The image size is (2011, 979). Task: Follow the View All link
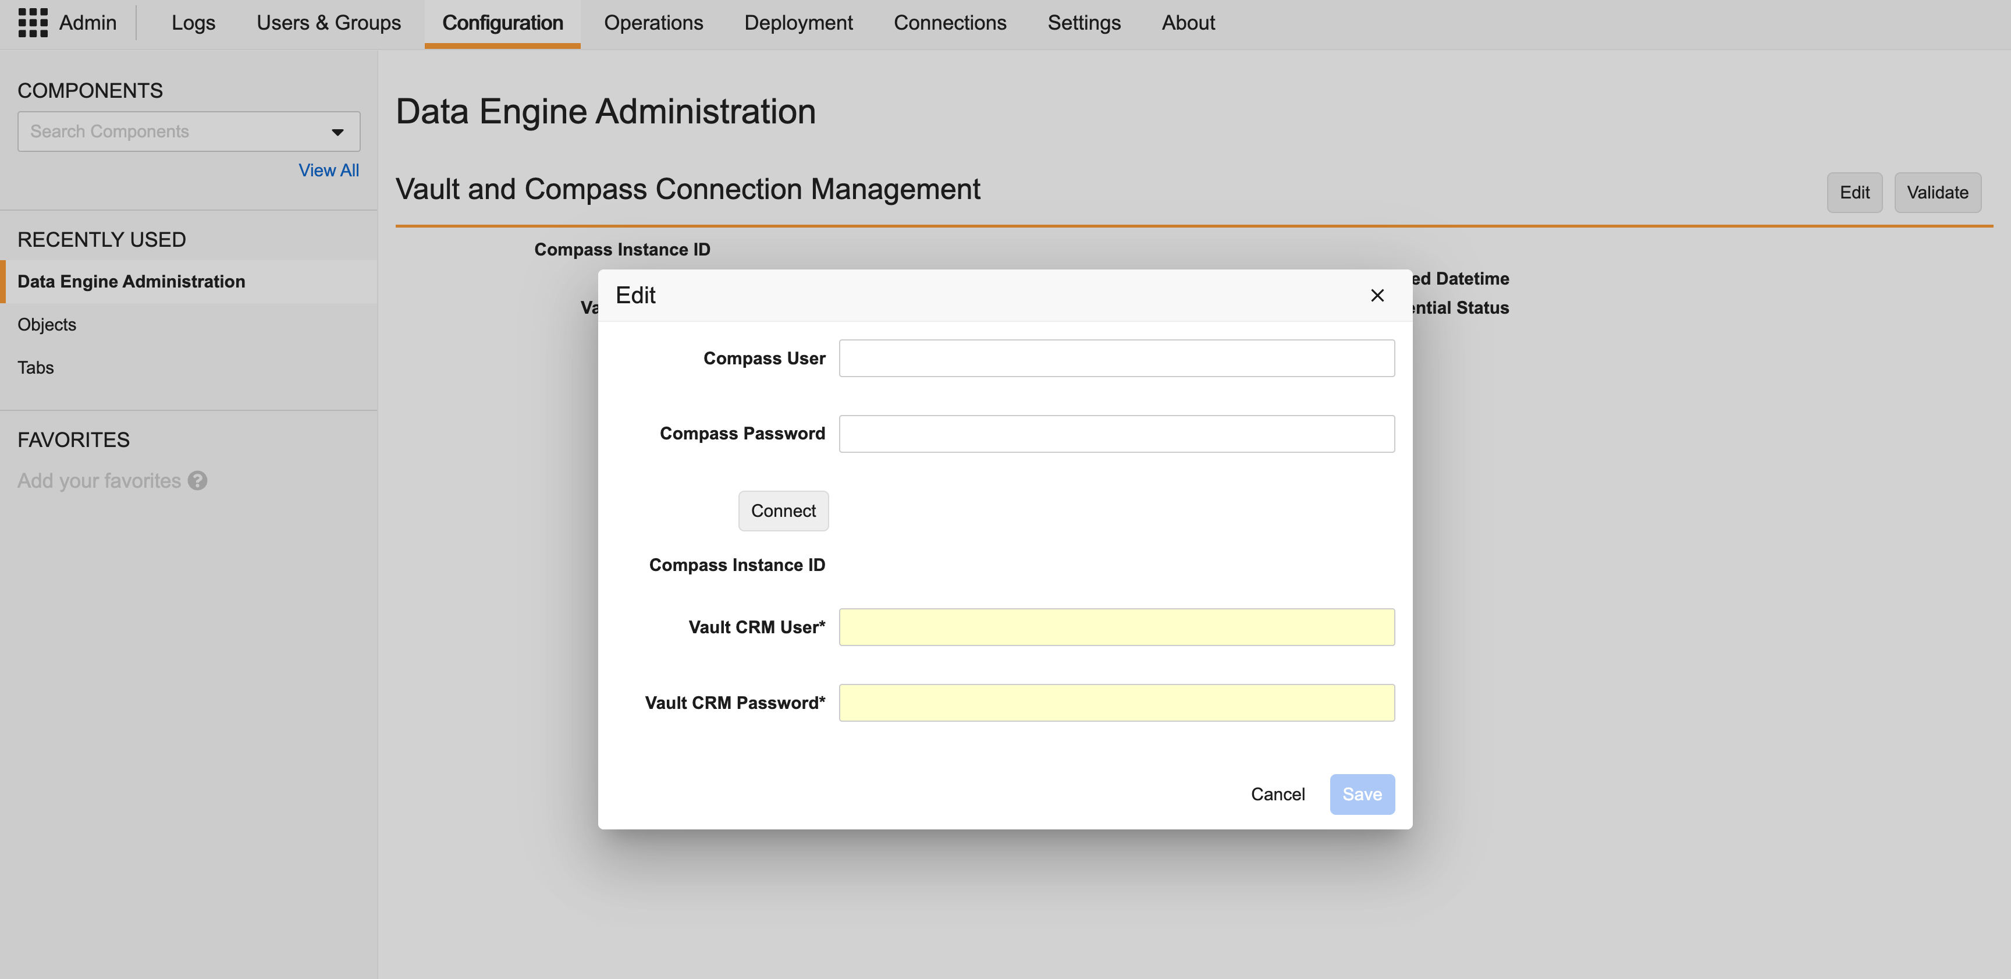point(328,170)
